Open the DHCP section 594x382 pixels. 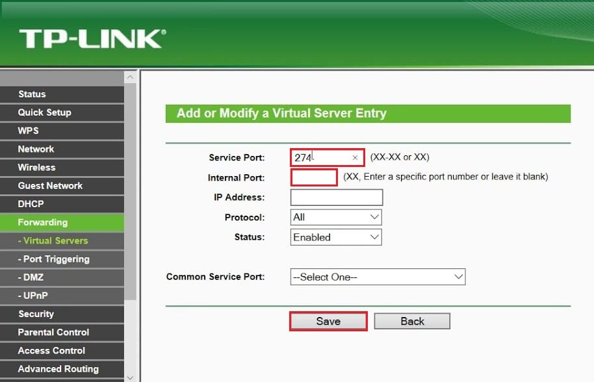coord(31,204)
